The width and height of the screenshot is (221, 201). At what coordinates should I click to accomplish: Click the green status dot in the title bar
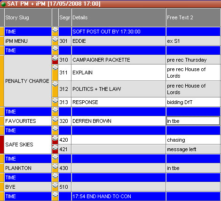tap(3, 4)
